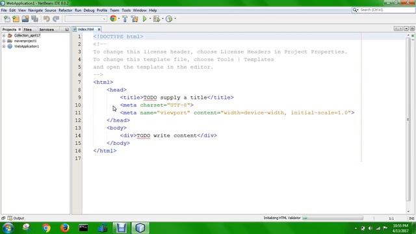This screenshot has height=234, width=416.
Task: Open the Run Project dropdown arrow
Action: tap(150, 19)
